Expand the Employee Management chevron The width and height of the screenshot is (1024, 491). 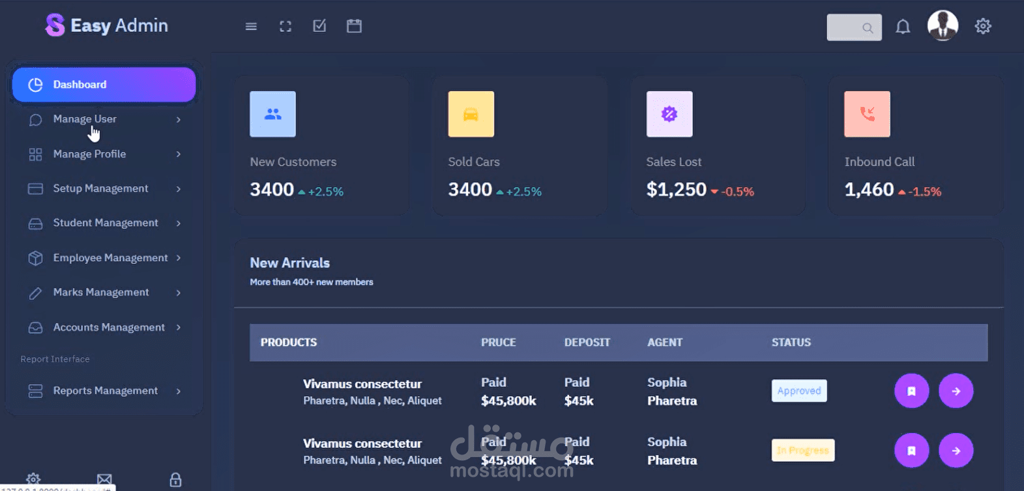point(178,258)
